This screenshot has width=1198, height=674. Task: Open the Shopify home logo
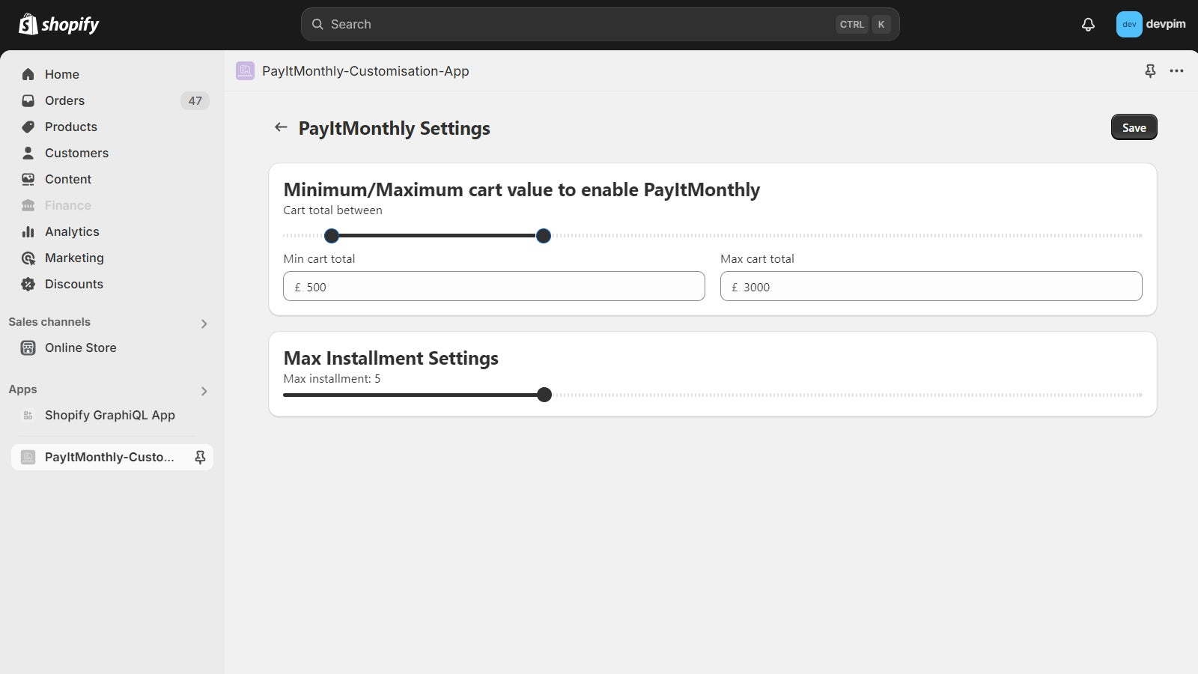60,24
